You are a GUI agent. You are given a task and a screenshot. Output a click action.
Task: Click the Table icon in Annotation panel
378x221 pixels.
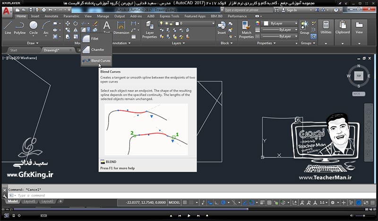[x=134, y=37]
